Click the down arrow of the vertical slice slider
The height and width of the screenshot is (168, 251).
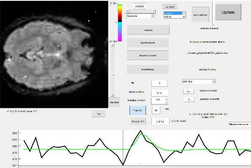[113, 95]
